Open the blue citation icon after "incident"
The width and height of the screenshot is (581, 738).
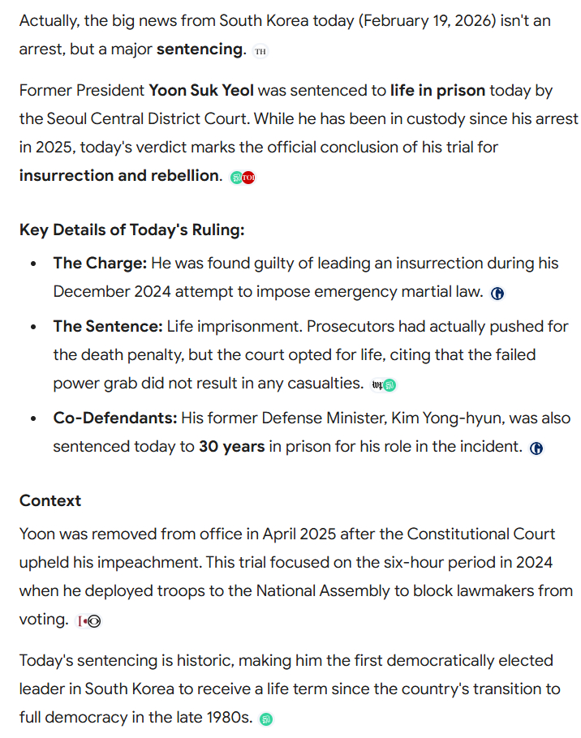(x=536, y=448)
